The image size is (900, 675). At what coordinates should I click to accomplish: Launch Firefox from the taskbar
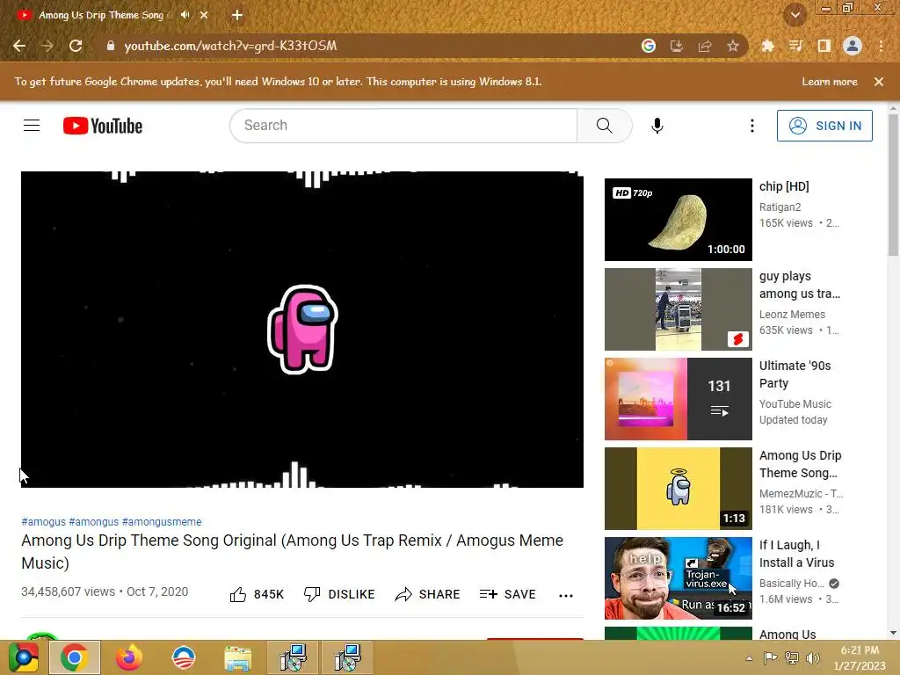click(x=129, y=657)
